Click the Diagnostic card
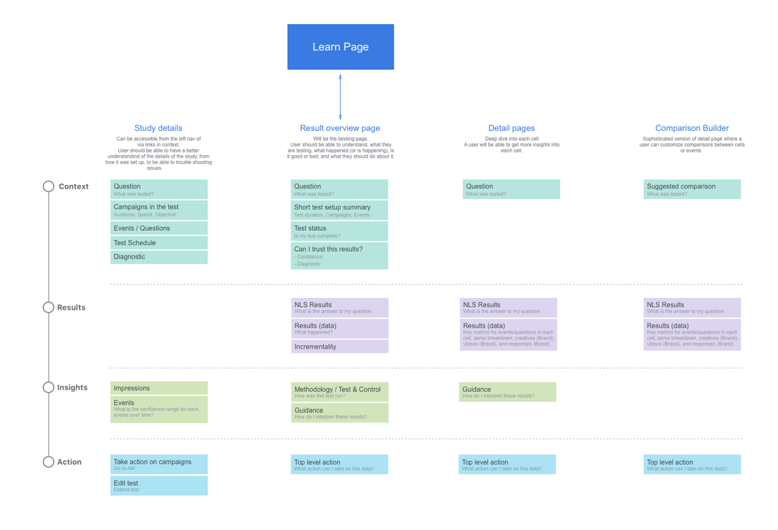The image size is (778, 530). click(x=159, y=257)
